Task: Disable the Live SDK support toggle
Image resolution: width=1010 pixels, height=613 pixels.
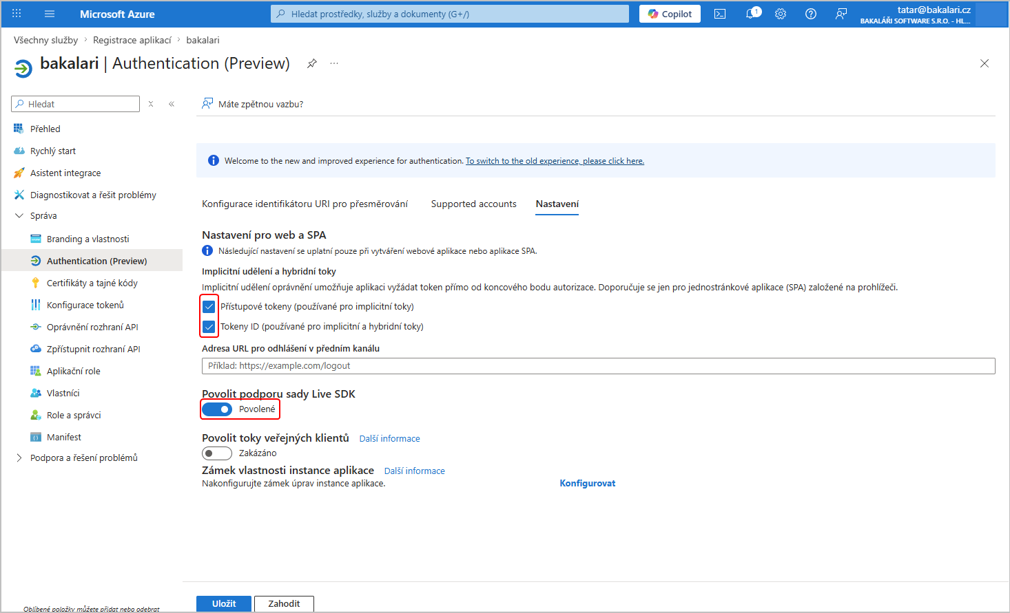Action: click(x=217, y=409)
